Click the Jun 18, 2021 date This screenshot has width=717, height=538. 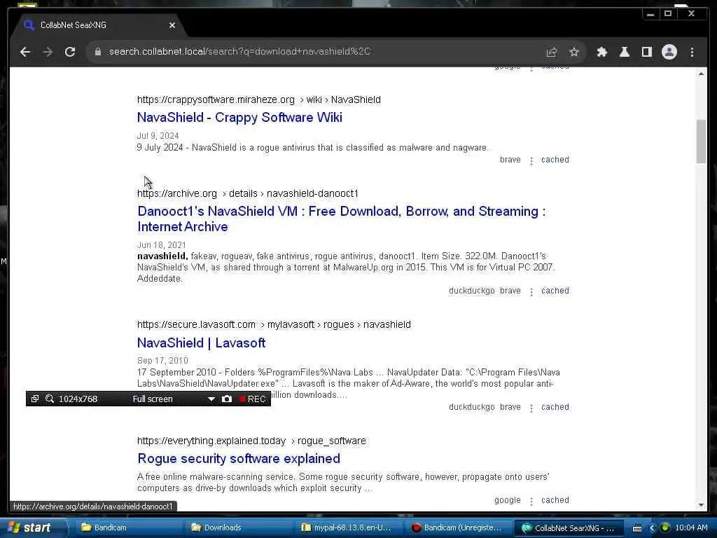coord(162,245)
